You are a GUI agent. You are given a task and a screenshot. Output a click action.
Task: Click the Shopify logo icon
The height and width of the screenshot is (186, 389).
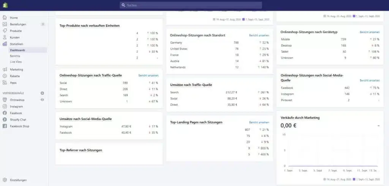(x=5, y=5)
